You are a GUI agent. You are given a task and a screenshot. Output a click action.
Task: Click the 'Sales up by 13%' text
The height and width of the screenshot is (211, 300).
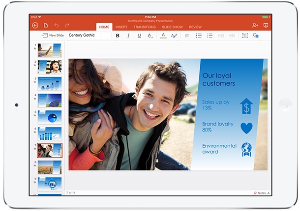click(216, 105)
